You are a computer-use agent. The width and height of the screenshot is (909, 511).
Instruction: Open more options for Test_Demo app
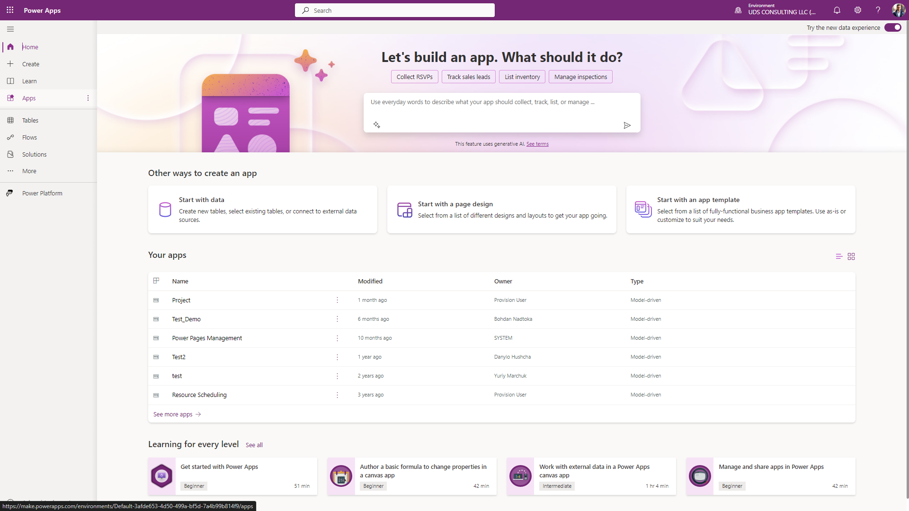[337, 319]
